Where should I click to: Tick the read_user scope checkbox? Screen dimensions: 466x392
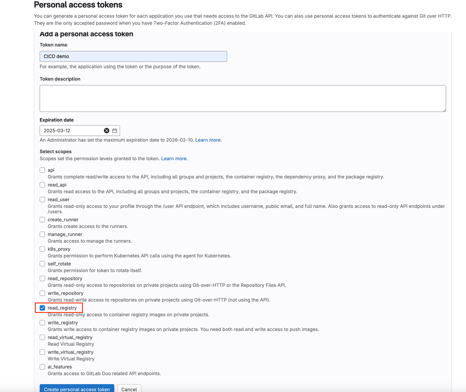point(42,200)
